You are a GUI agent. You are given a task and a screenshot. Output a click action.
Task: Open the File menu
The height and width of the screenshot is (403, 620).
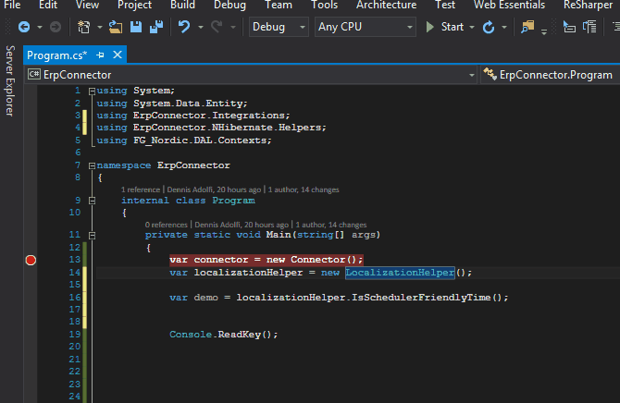[x=12, y=5]
